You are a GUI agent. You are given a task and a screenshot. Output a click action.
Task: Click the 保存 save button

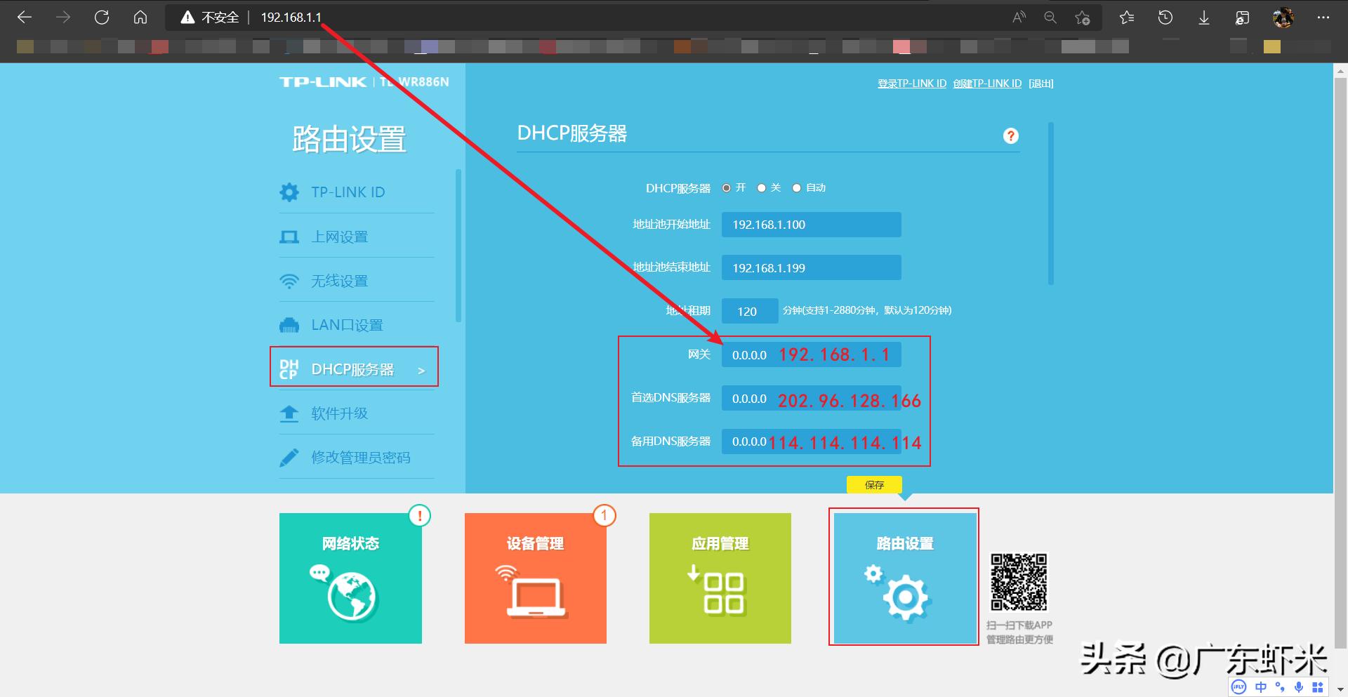point(873,484)
